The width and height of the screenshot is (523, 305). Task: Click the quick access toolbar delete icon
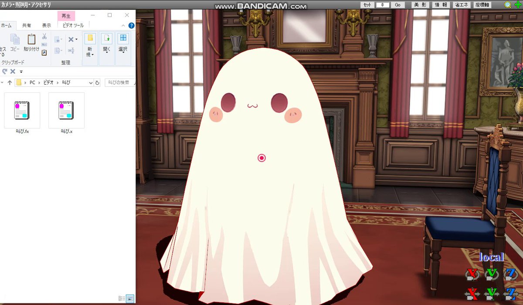[x=13, y=71]
